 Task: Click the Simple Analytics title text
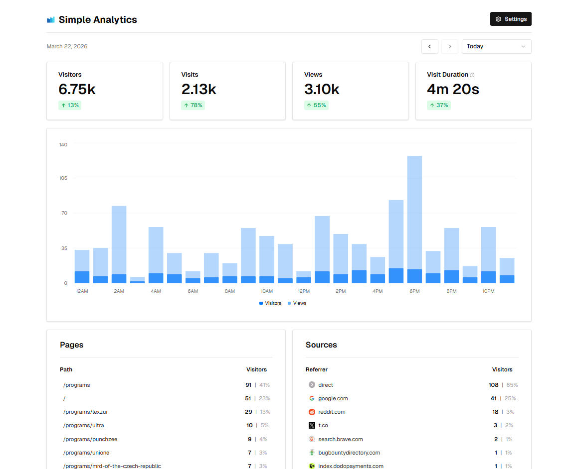pos(98,19)
